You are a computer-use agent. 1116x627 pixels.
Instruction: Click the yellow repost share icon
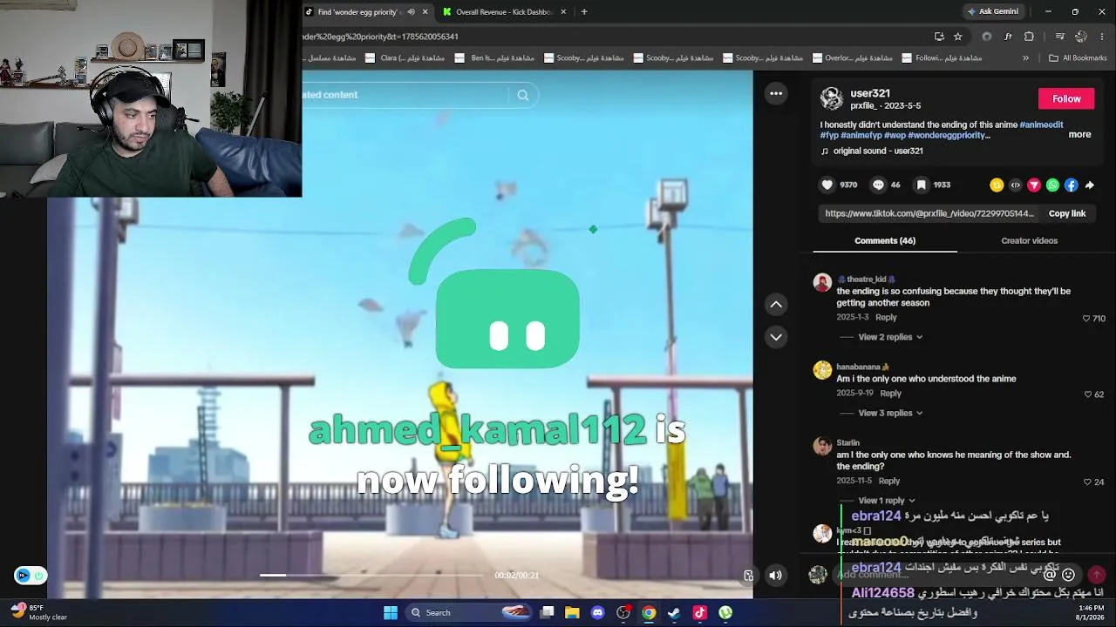point(997,185)
